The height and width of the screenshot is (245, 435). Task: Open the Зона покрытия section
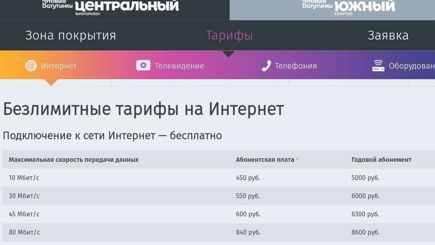[71, 35]
